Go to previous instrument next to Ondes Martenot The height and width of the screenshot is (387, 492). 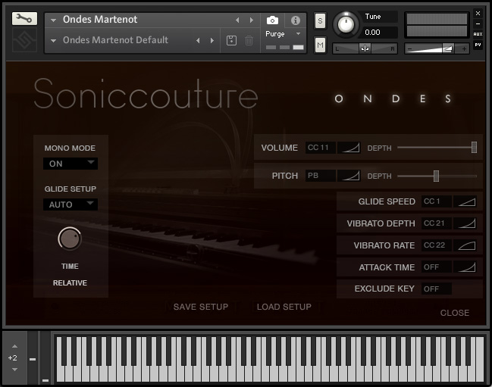pos(237,20)
